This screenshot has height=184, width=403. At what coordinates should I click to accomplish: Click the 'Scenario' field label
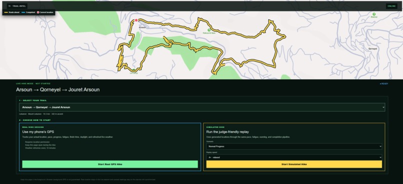click(x=209, y=142)
